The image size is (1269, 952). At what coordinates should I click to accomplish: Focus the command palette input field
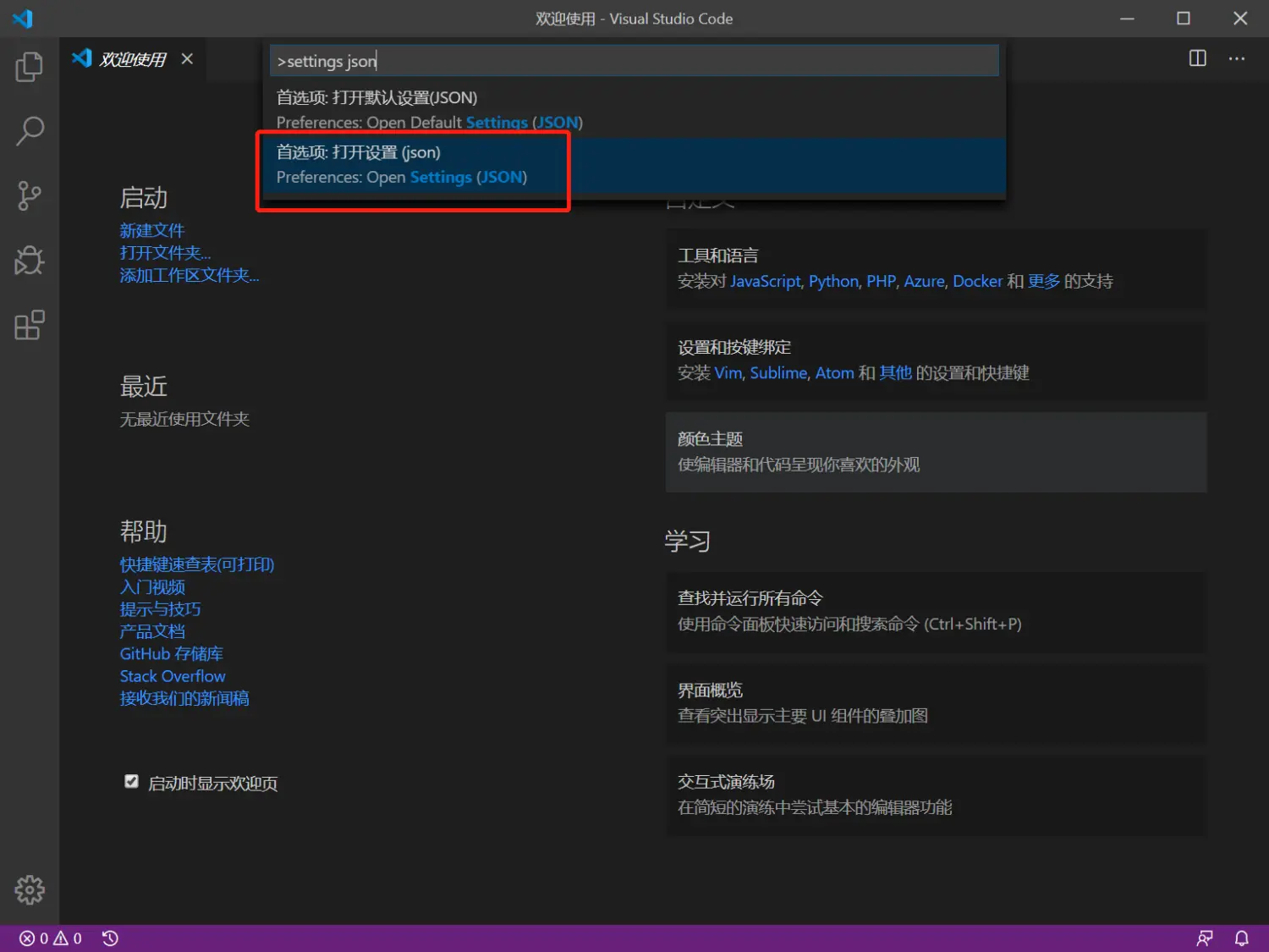click(x=634, y=61)
